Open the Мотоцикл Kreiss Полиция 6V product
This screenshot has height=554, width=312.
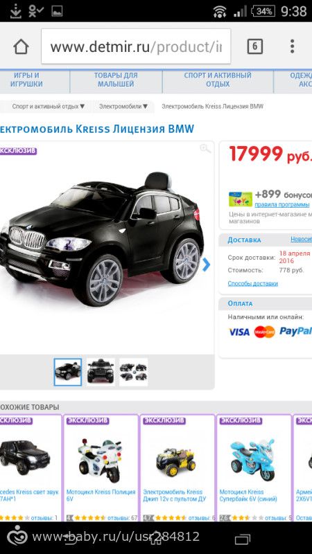click(101, 495)
